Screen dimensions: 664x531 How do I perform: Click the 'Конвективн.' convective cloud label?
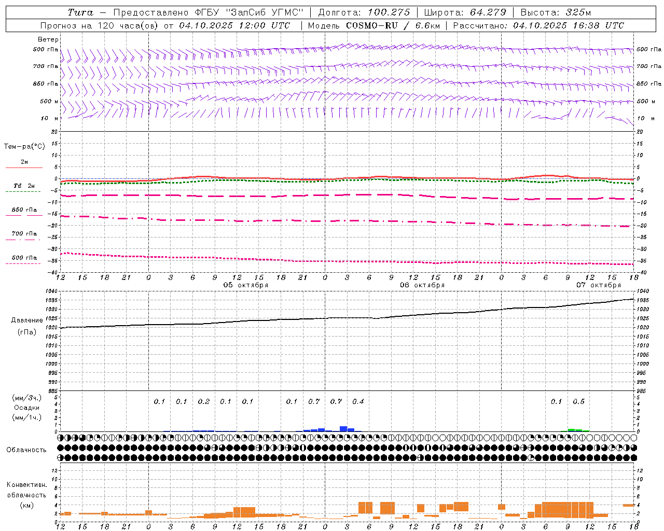[26, 485]
